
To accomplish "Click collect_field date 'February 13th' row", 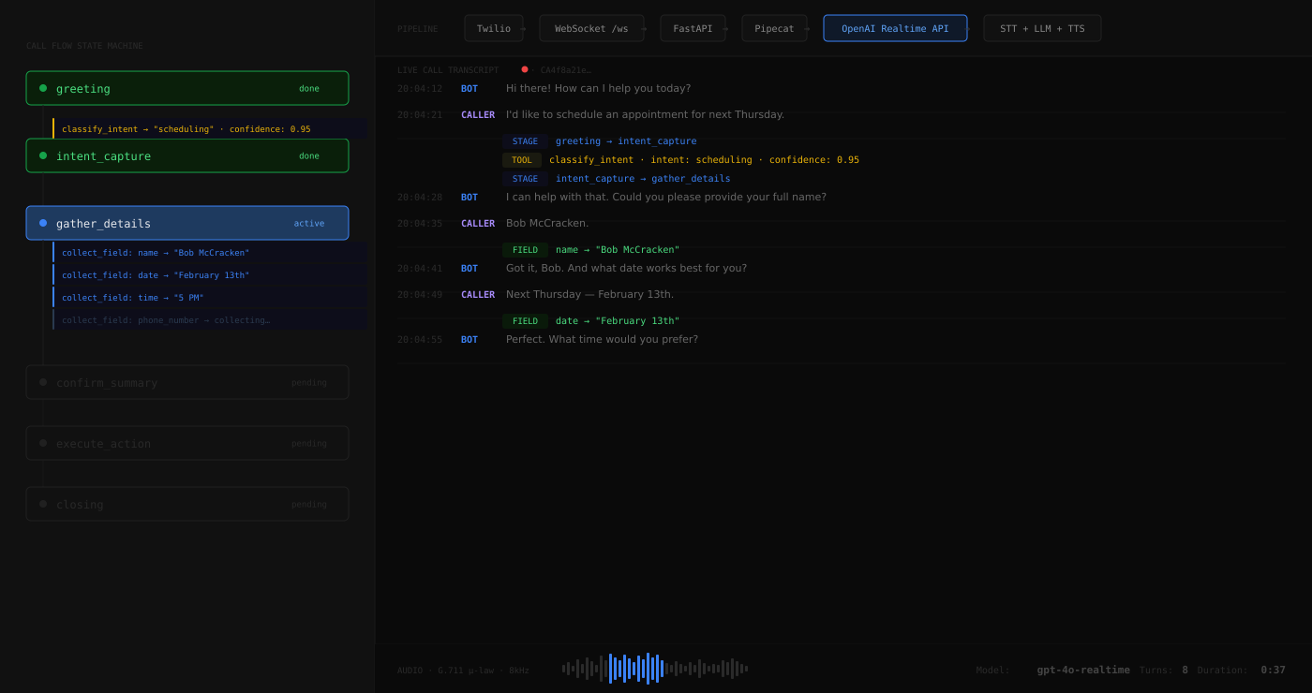I will [210, 275].
